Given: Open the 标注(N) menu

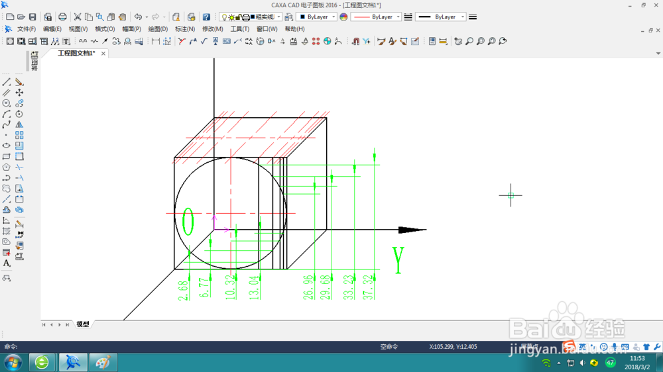Looking at the screenshot, I should pyautogui.click(x=185, y=29).
